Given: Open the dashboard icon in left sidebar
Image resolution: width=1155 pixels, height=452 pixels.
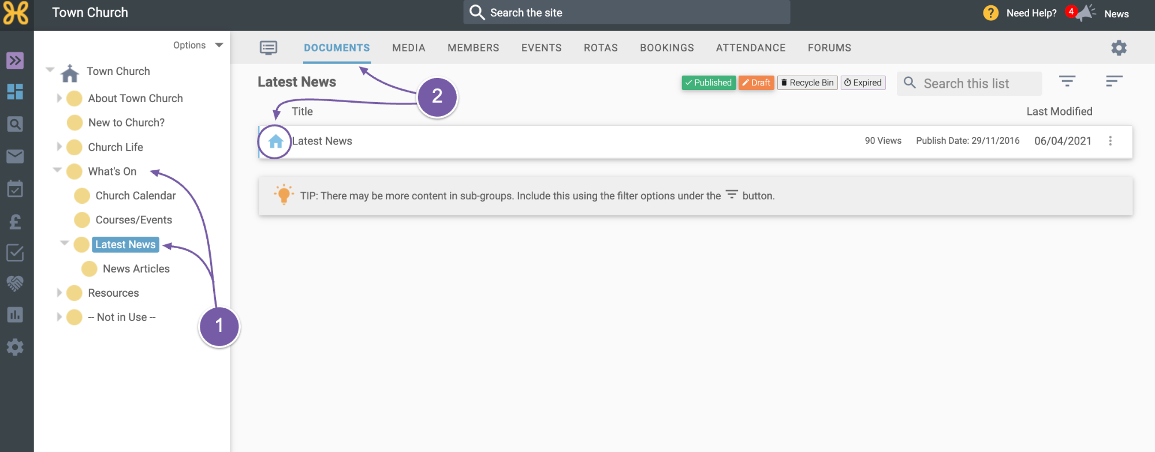Looking at the screenshot, I should [x=15, y=91].
